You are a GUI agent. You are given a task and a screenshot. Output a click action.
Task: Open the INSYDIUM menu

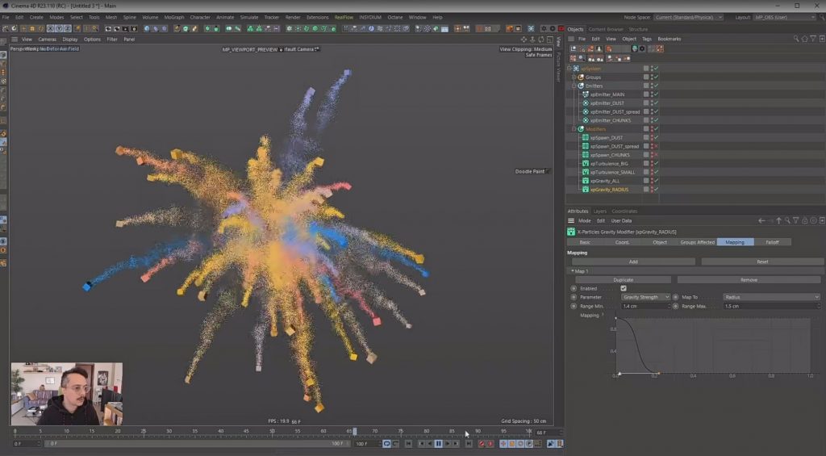(x=369, y=18)
